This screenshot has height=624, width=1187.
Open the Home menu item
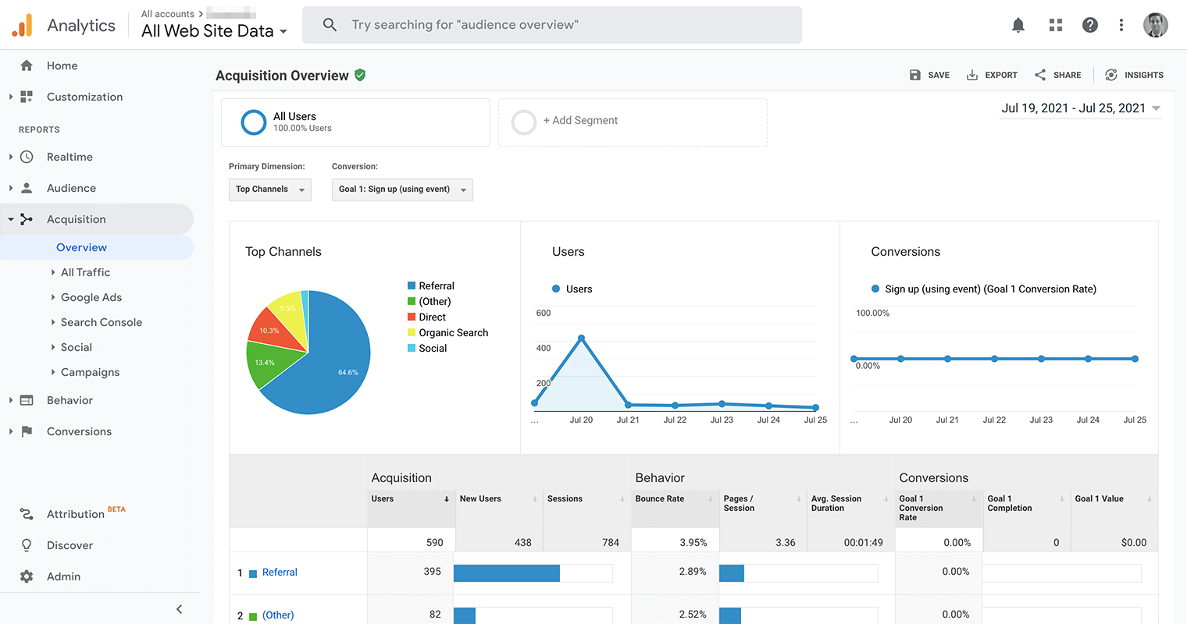pyautogui.click(x=62, y=66)
